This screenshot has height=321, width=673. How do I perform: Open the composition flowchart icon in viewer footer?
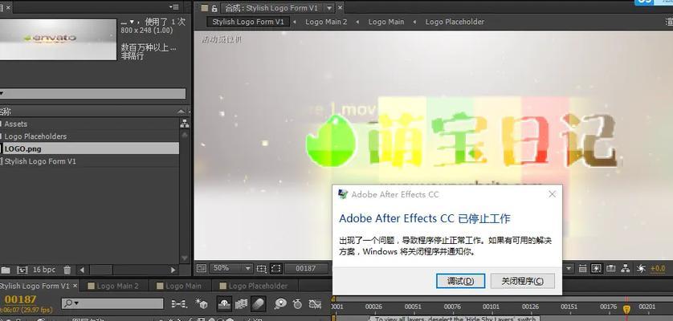[626, 269]
